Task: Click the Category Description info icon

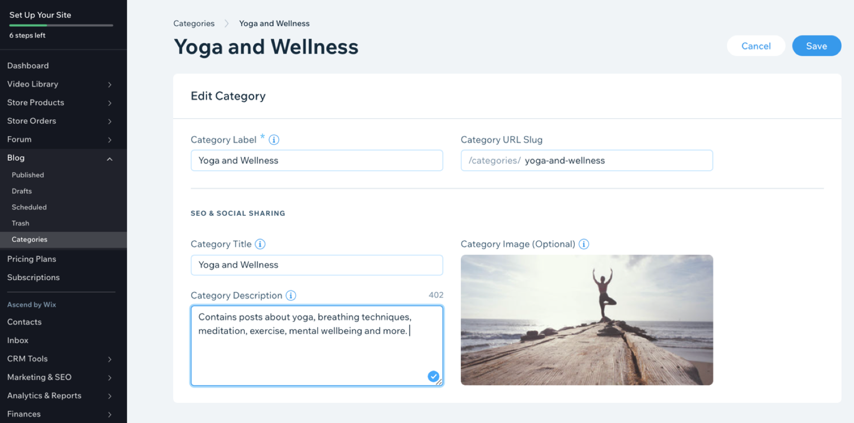Action: tap(291, 296)
